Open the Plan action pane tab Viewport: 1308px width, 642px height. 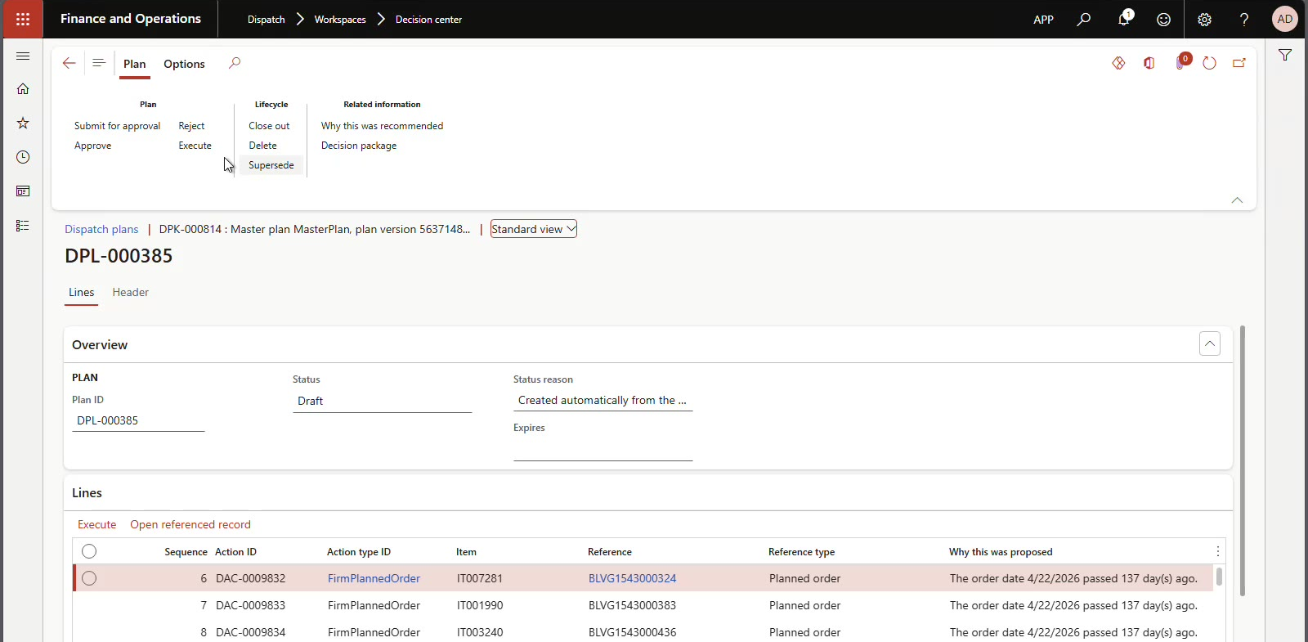click(135, 64)
